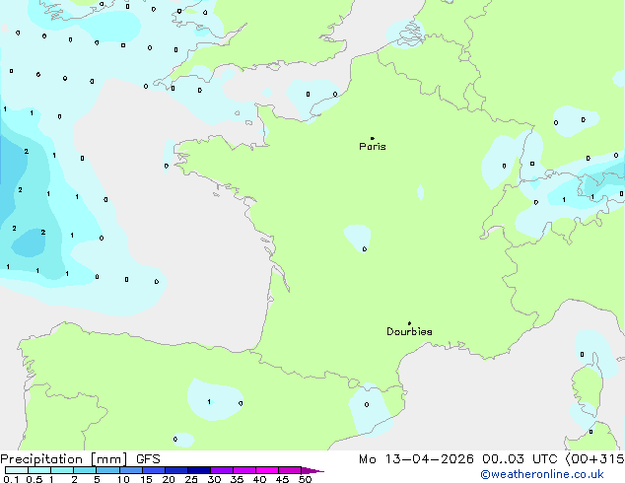The image size is (625, 483).
Task: Pick the 45 mm legend color swatch
Action: [x=290, y=470]
